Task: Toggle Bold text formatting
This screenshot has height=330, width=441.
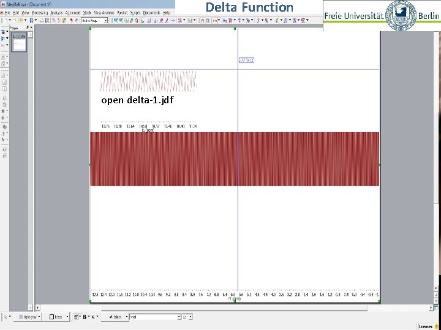Action: 85,317
